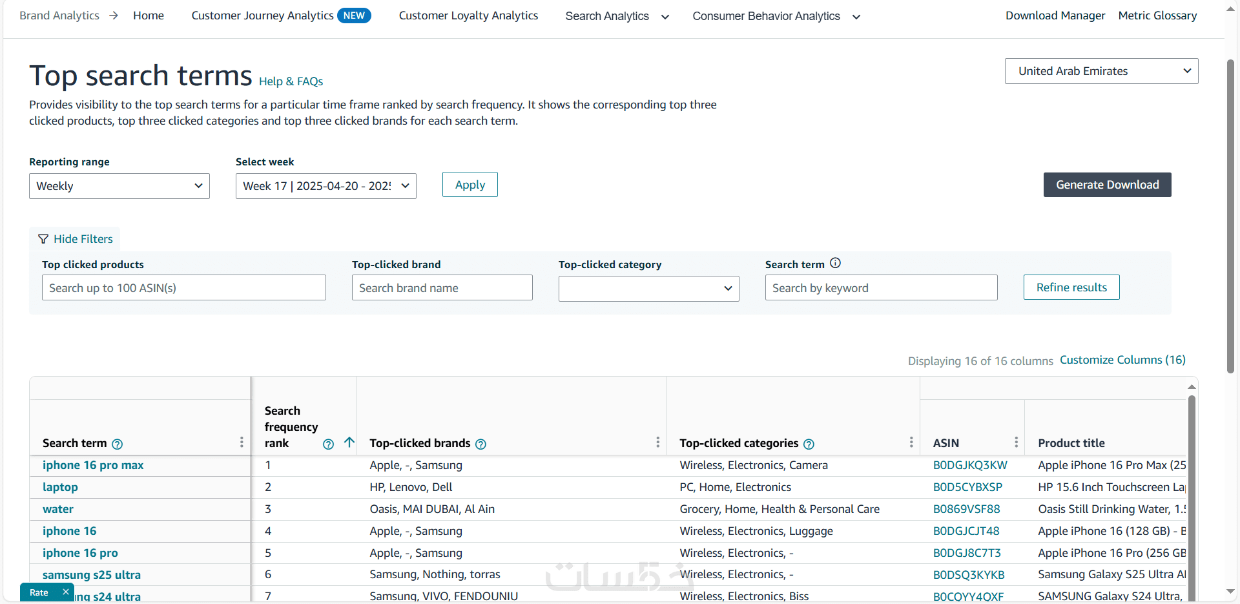1240x604 pixels.
Task: Open the iphone 16 pro search term link
Action: click(80, 553)
